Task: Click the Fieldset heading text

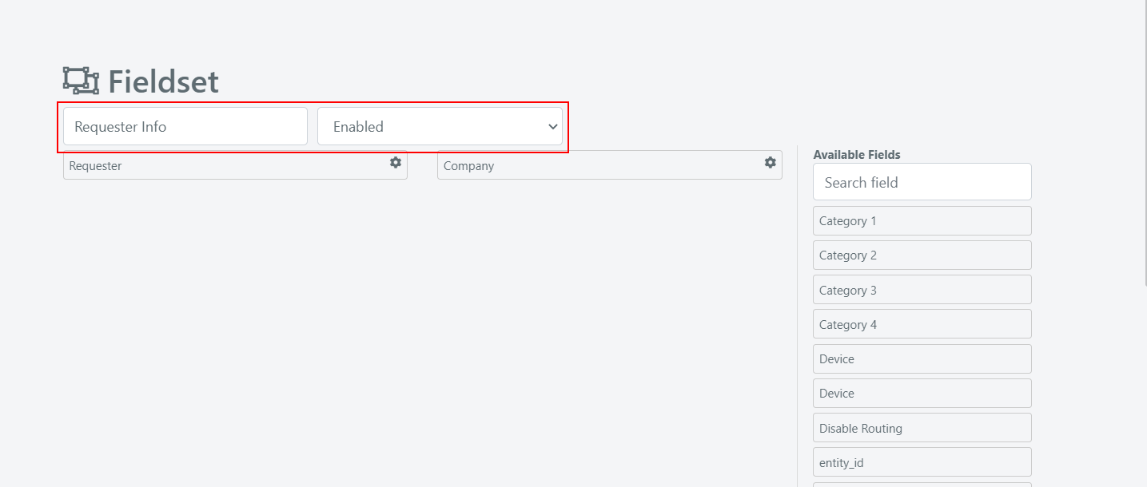Action: [x=163, y=81]
